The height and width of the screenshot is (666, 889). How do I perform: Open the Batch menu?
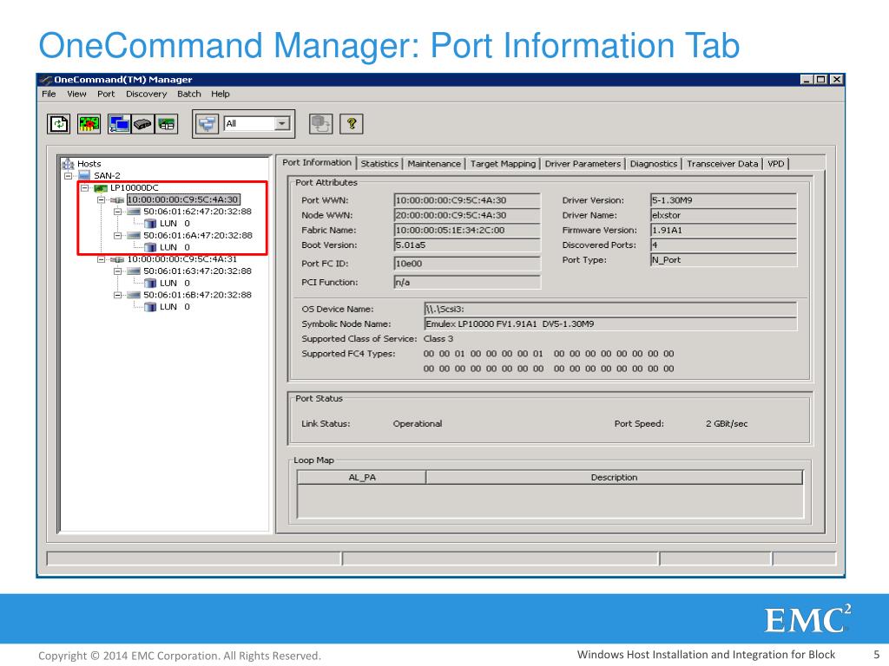188,94
